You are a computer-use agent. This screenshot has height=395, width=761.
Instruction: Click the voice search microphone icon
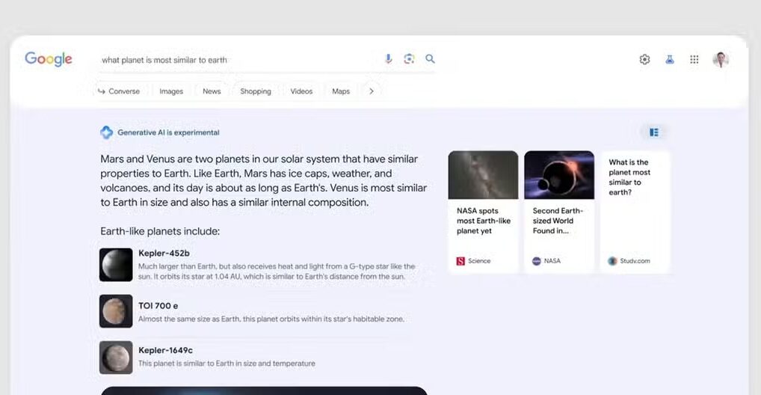(x=388, y=59)
